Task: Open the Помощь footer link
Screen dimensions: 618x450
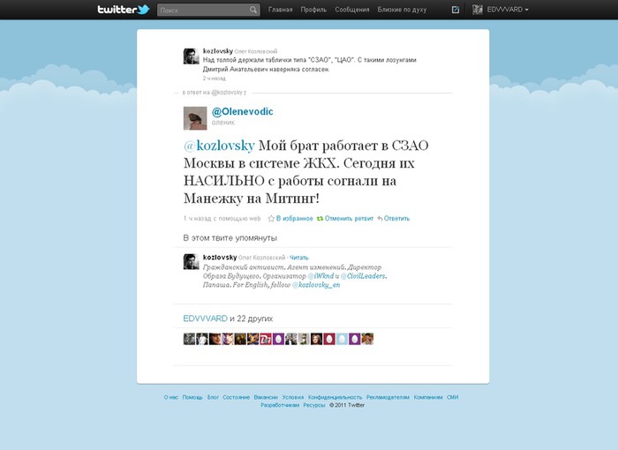Action: tap(192, 397)
